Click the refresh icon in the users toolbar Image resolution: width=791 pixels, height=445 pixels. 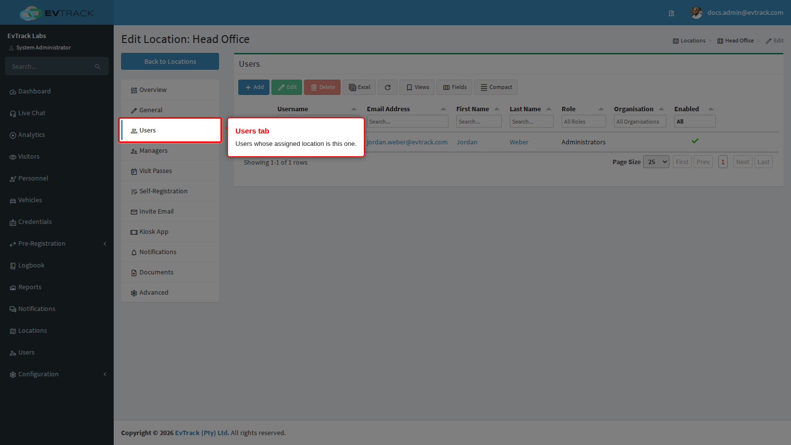(x=388, y=88)
